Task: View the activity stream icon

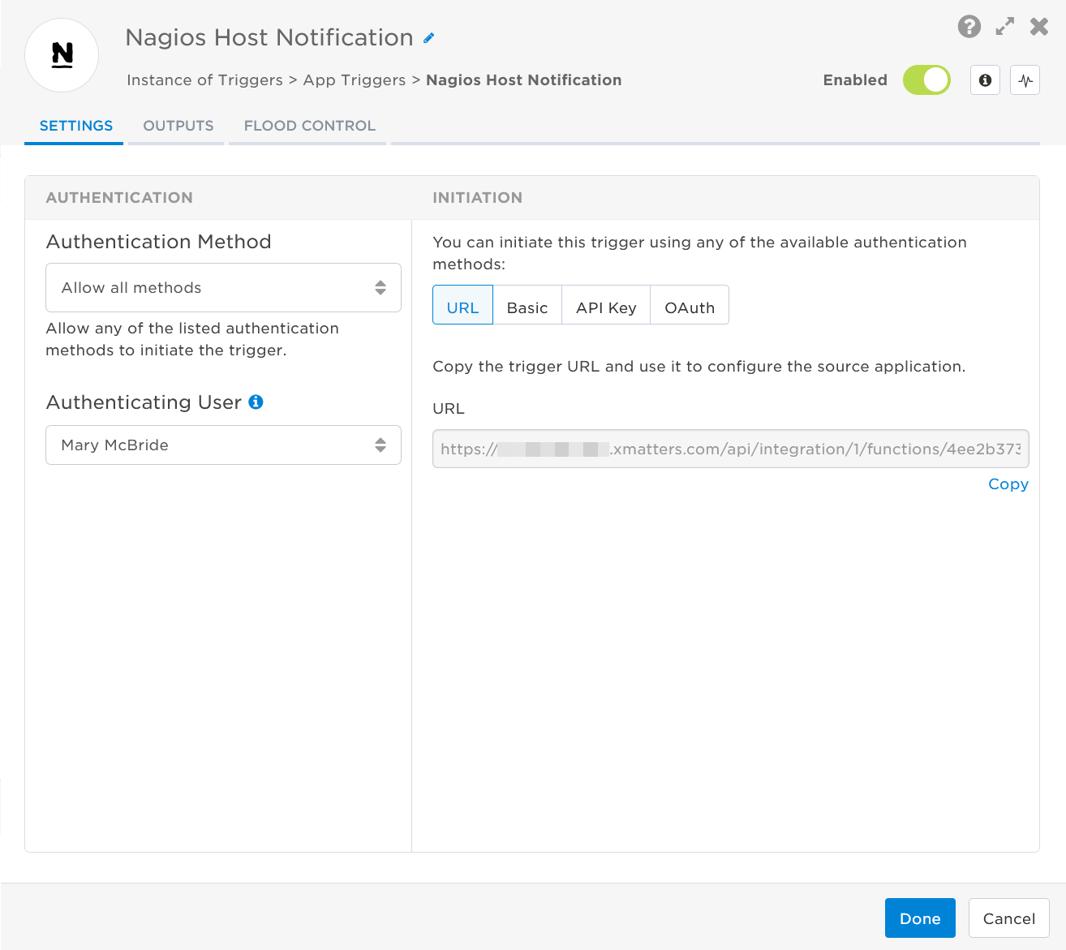Action: coord(1025,80)
